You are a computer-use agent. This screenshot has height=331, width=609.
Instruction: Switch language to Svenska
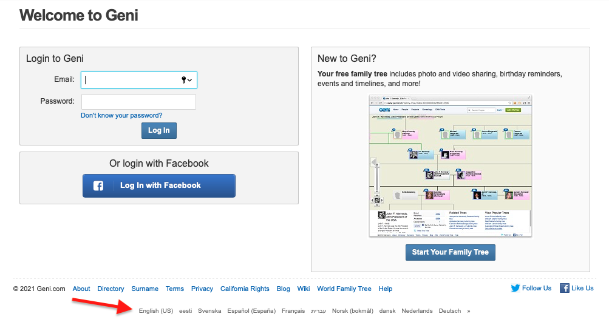click(209, 311)
